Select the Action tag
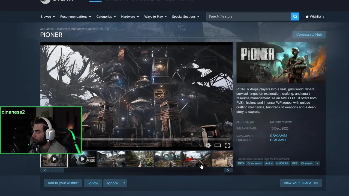 269,163
